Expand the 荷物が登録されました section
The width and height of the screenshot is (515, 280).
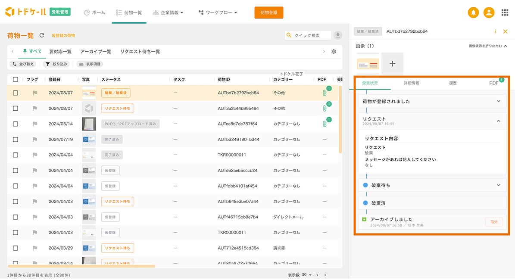click(x=499, y=101)
